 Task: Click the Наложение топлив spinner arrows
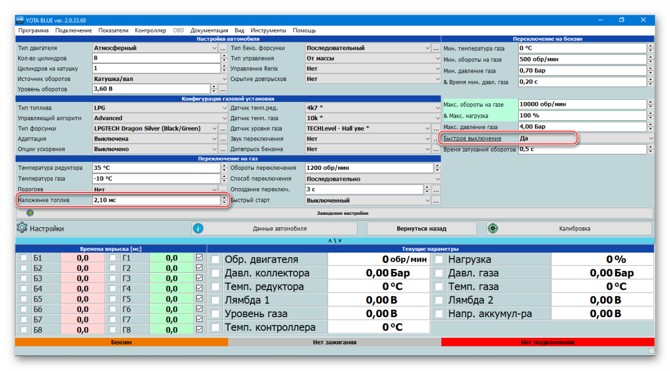tap(225, 200)
